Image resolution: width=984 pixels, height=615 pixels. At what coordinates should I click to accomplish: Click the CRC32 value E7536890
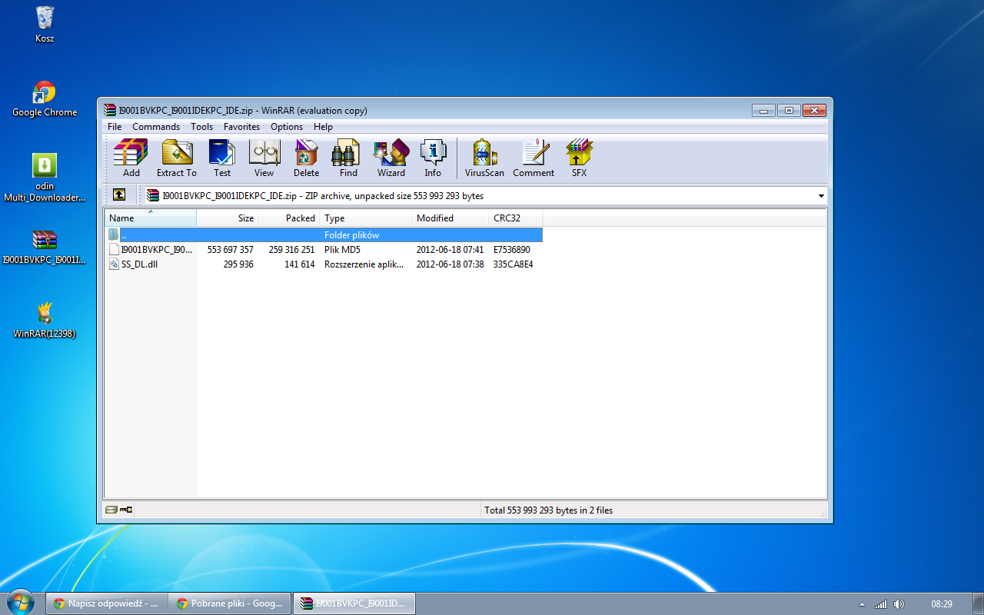(512, 250)
